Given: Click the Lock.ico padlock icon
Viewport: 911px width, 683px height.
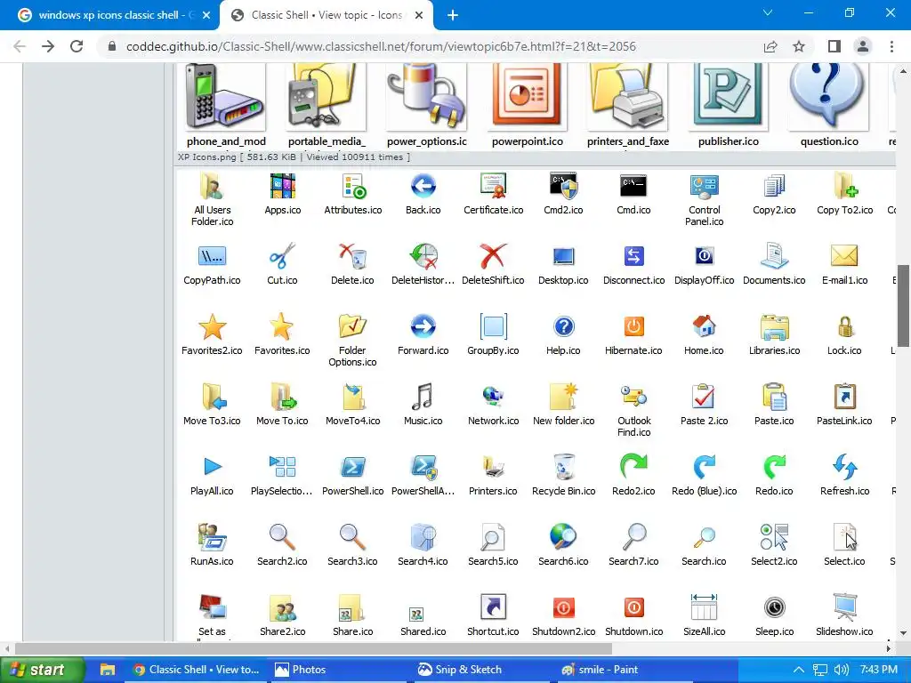Looking at the screenshot, I should pos(844,326).
